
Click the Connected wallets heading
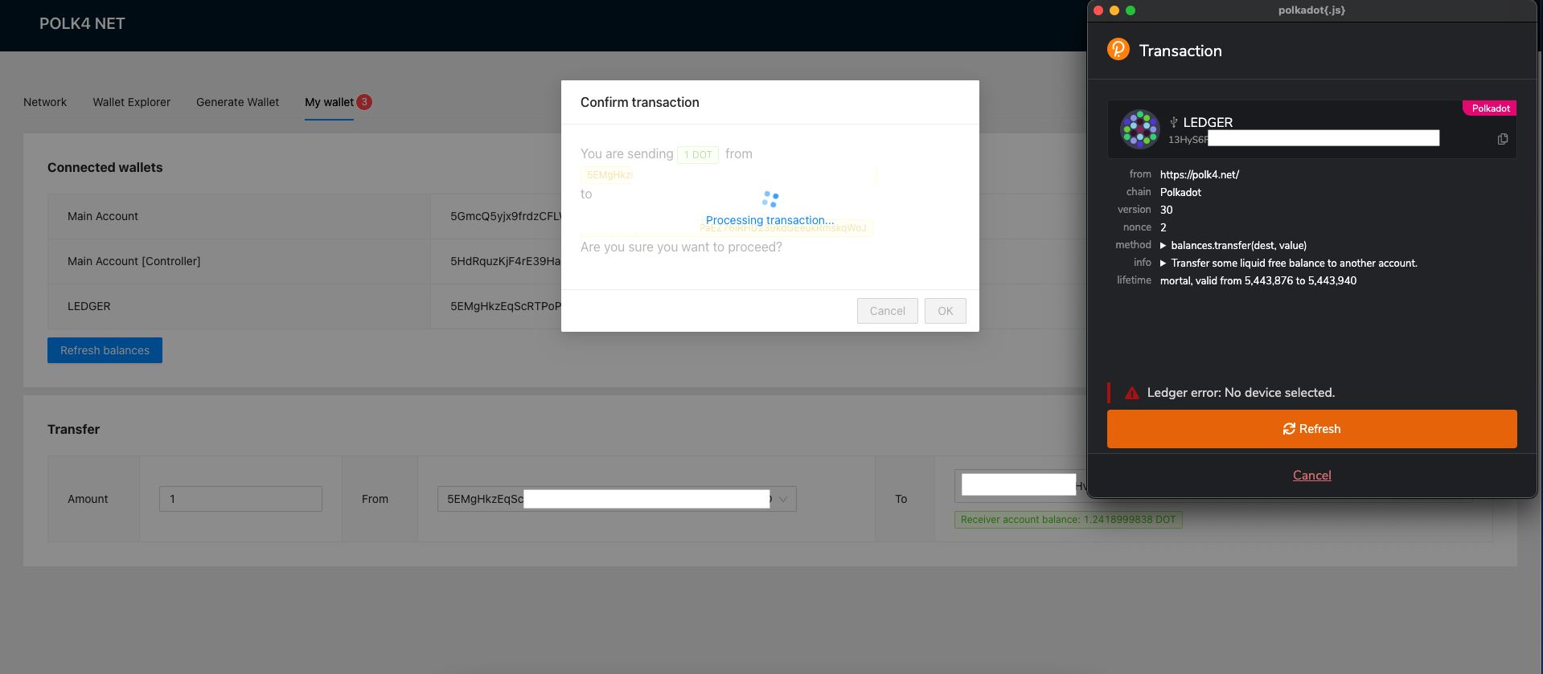tap(105, 167)
